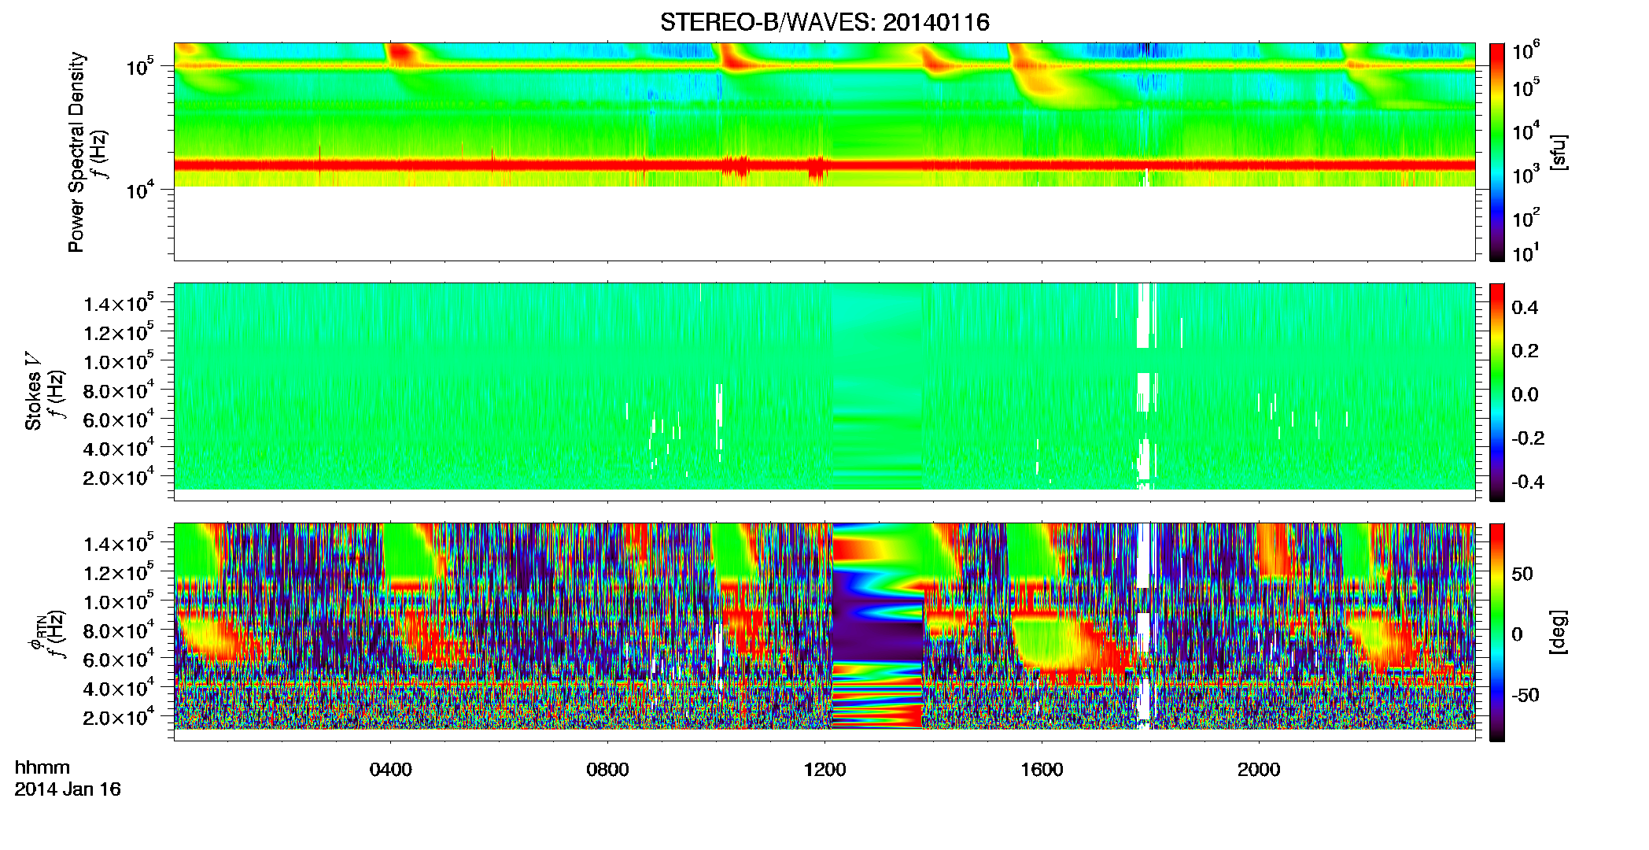Click the 6.0×10^4 tick in Stokes V panel

pos(120,419)
